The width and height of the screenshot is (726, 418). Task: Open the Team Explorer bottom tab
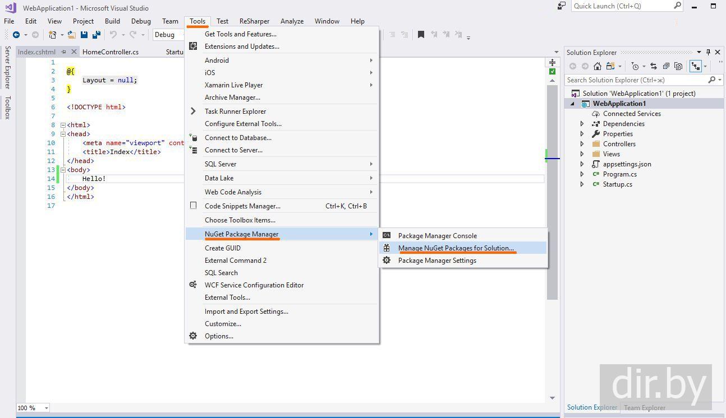[x=645, y=407]
